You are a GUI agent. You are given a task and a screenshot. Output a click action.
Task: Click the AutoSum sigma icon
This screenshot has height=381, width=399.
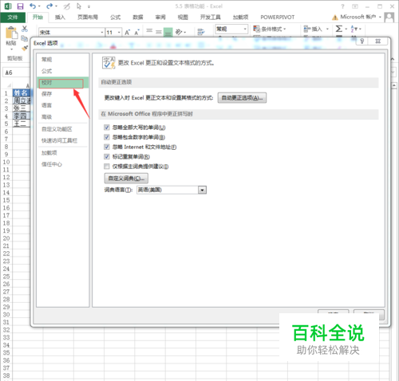(x=339, y=29)
